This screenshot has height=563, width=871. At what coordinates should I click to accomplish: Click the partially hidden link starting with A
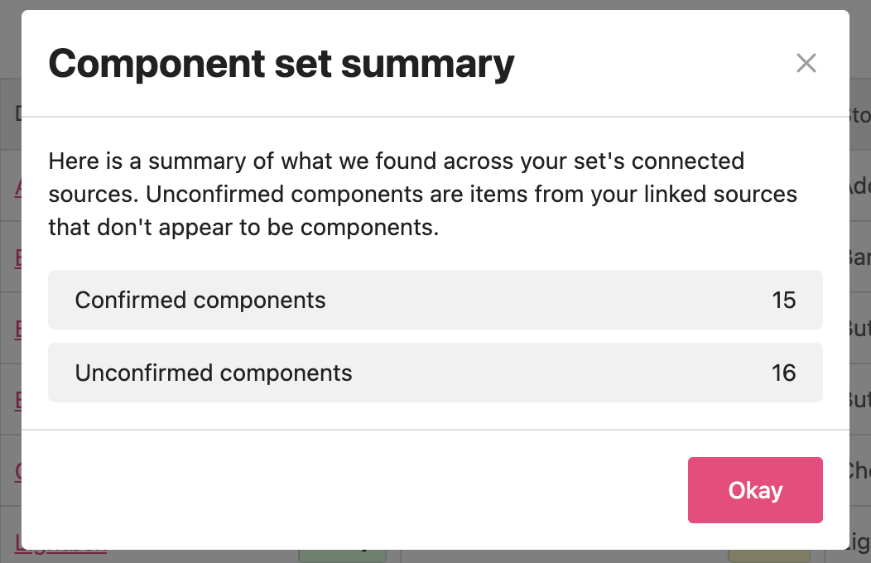coord(17,188)
